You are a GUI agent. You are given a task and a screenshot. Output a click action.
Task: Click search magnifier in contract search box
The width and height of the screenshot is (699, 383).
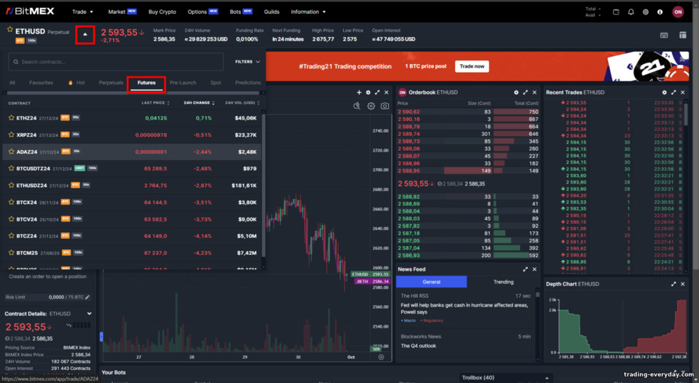tap(16, 62)
